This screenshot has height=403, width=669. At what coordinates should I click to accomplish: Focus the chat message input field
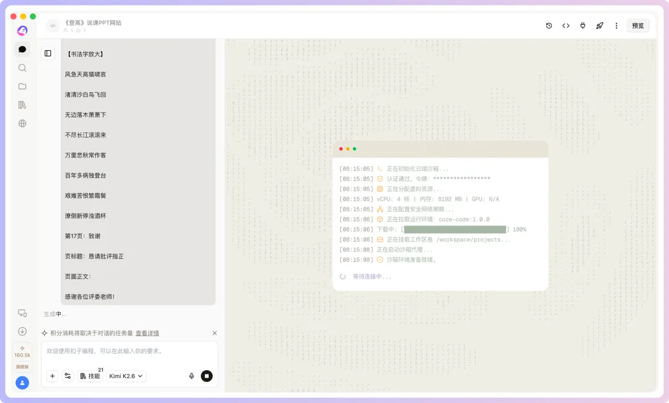[x=129, y=352]
